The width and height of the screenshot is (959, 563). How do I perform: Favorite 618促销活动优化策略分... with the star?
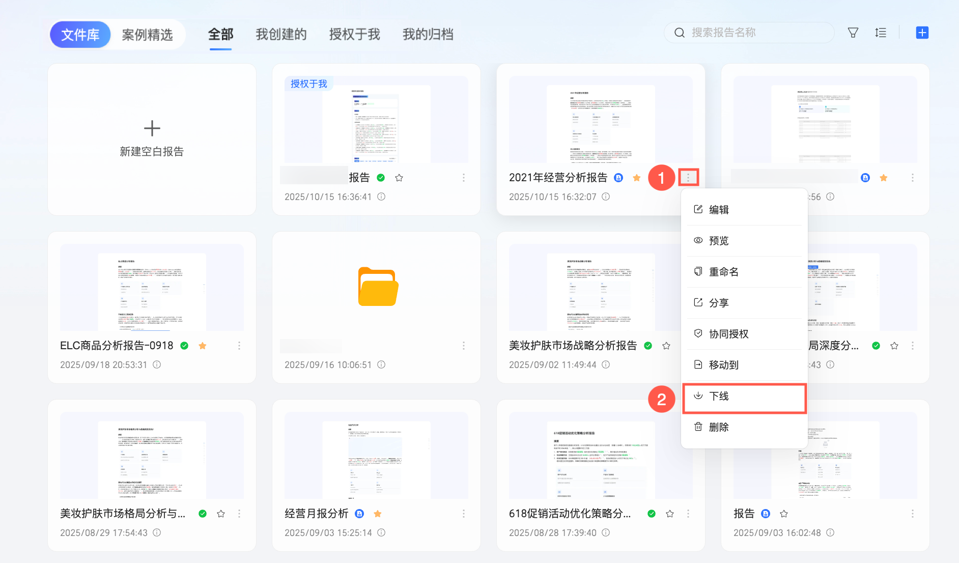pos(670,514)
